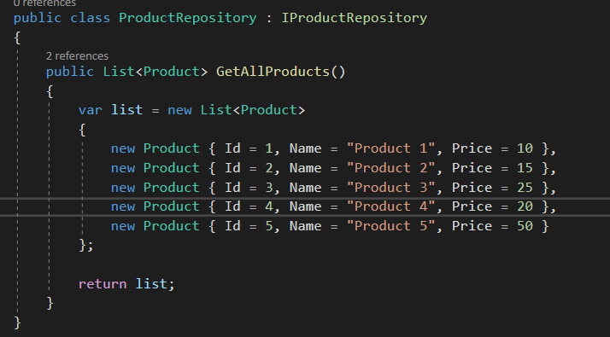Click the Price value 25

coord(525,188)
